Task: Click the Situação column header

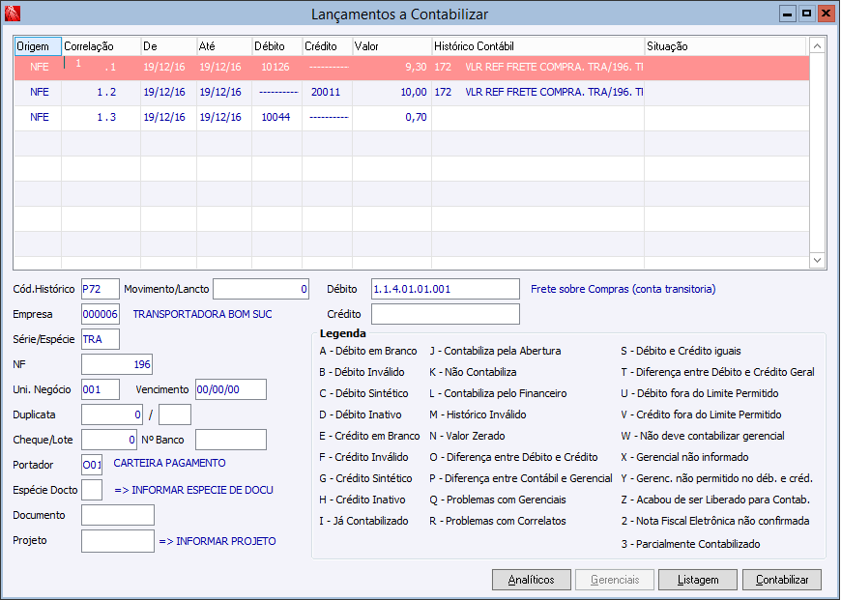Action: tap(725, 46)
